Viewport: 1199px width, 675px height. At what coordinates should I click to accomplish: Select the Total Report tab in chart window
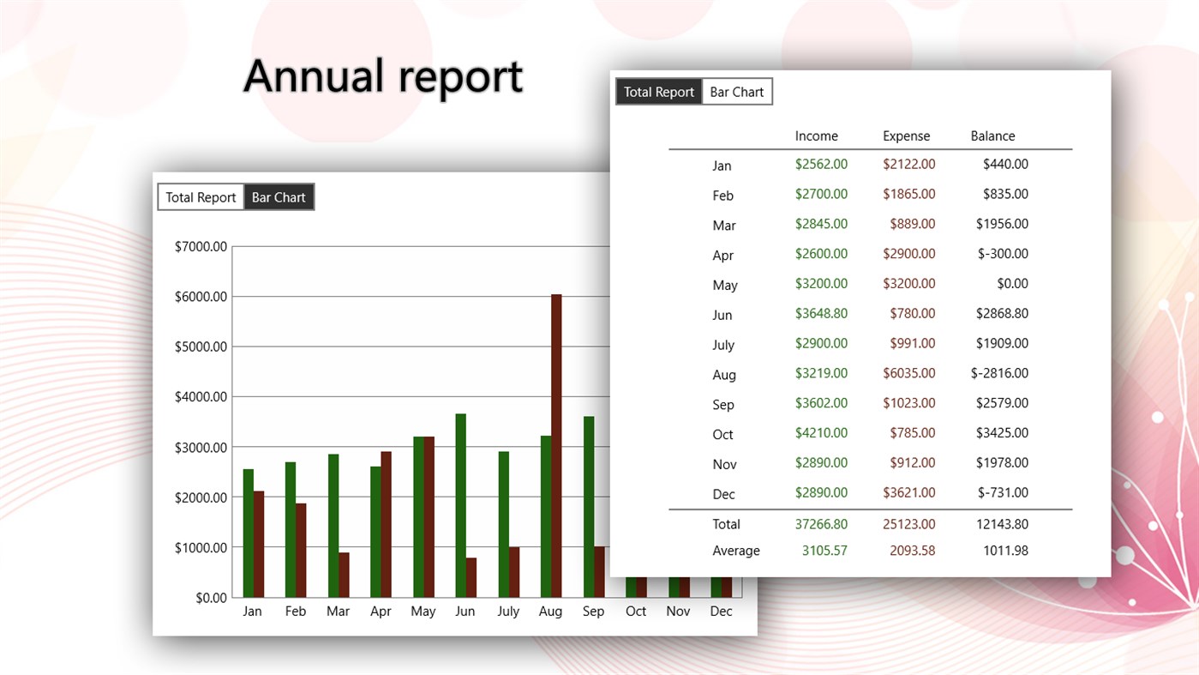coord(201,196)
